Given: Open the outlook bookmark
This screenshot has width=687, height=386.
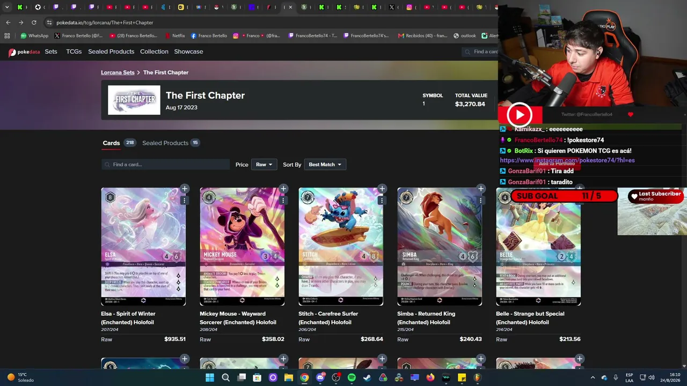Looking at the screenshot, I should click(x=465, y=36).
